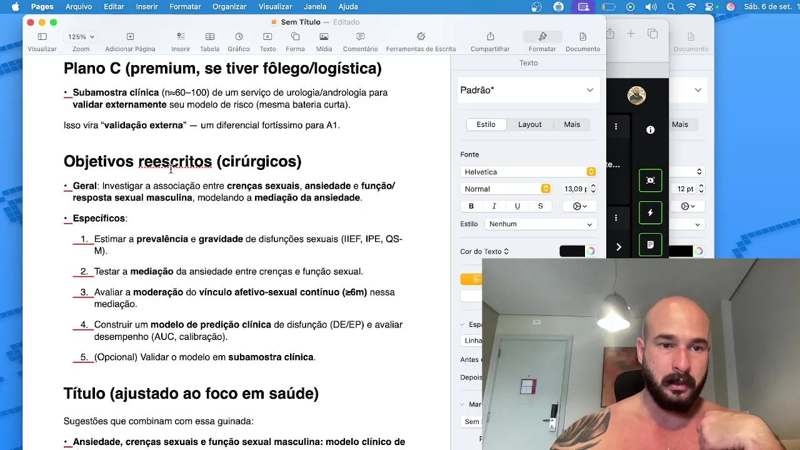
Task: Toggle strikethrough (S) formatting
Action: (541, 206)
